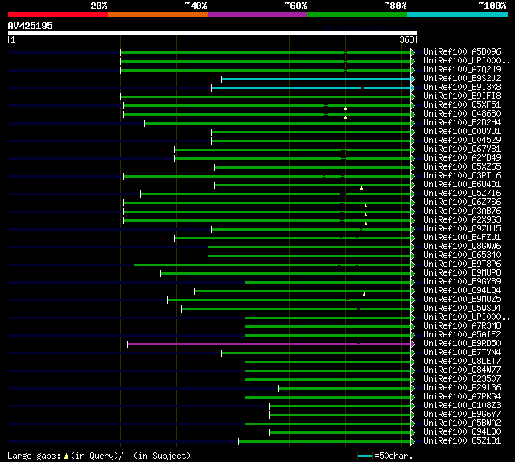515x462 pixels.
Task: Click the UniRef100_A5BWA2 label
Action: tap(462, 423)
